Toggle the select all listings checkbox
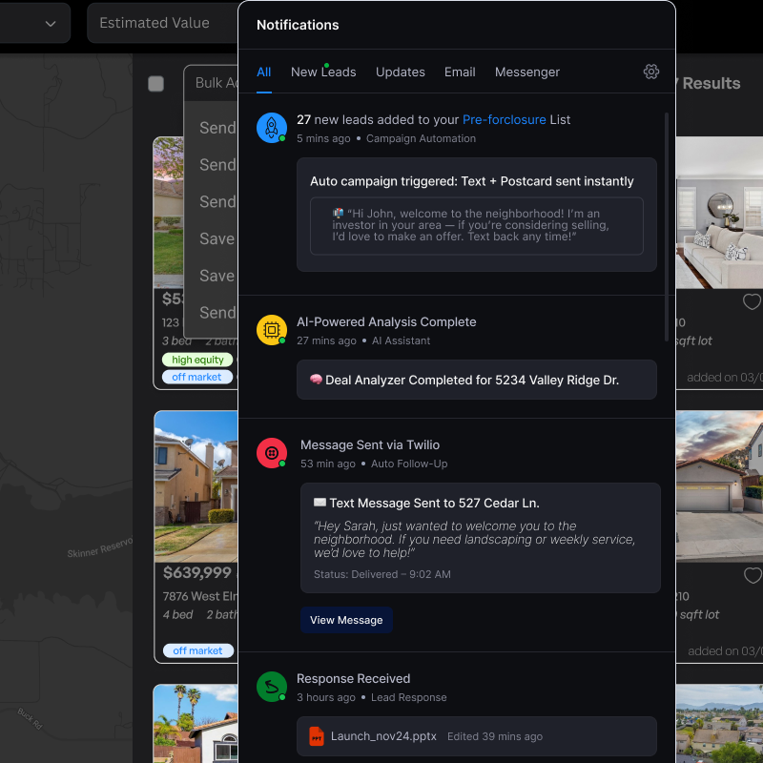The image size is (763, 763). tap(155, 84)
